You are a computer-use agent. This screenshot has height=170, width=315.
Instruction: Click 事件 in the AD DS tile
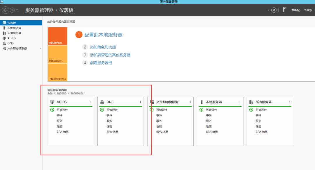[x=60, y=115]
